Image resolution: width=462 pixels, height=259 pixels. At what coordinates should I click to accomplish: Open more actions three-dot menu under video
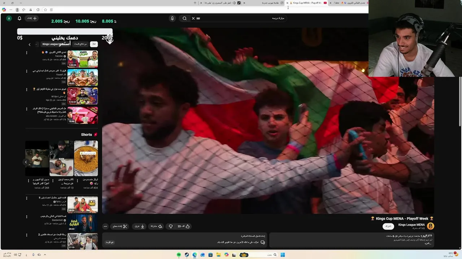click(x=105, y=226)
